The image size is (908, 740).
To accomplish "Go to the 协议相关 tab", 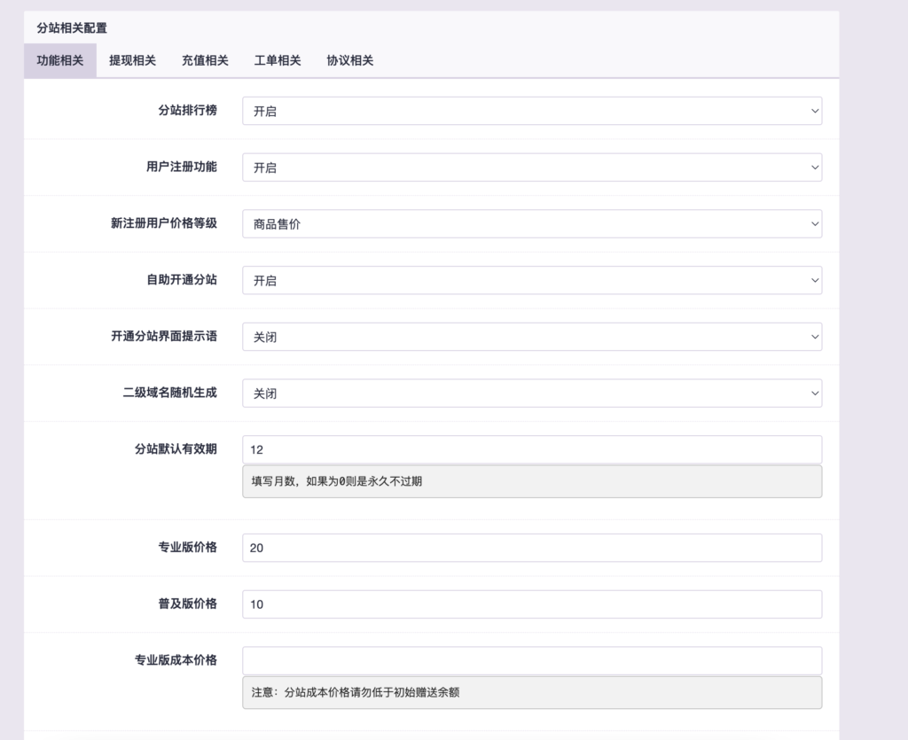I will point(349,60).
